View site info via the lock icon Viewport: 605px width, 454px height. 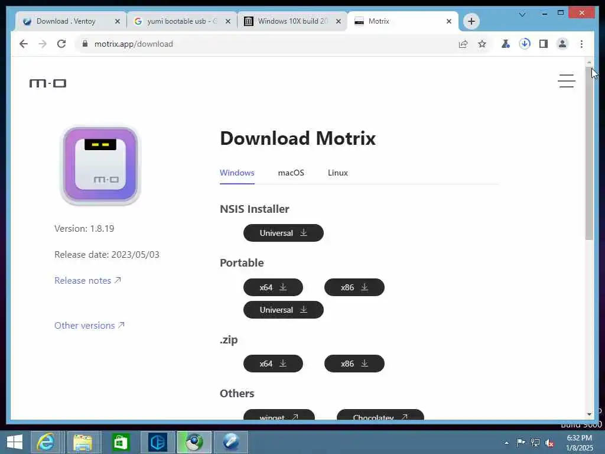coord(85,44)
